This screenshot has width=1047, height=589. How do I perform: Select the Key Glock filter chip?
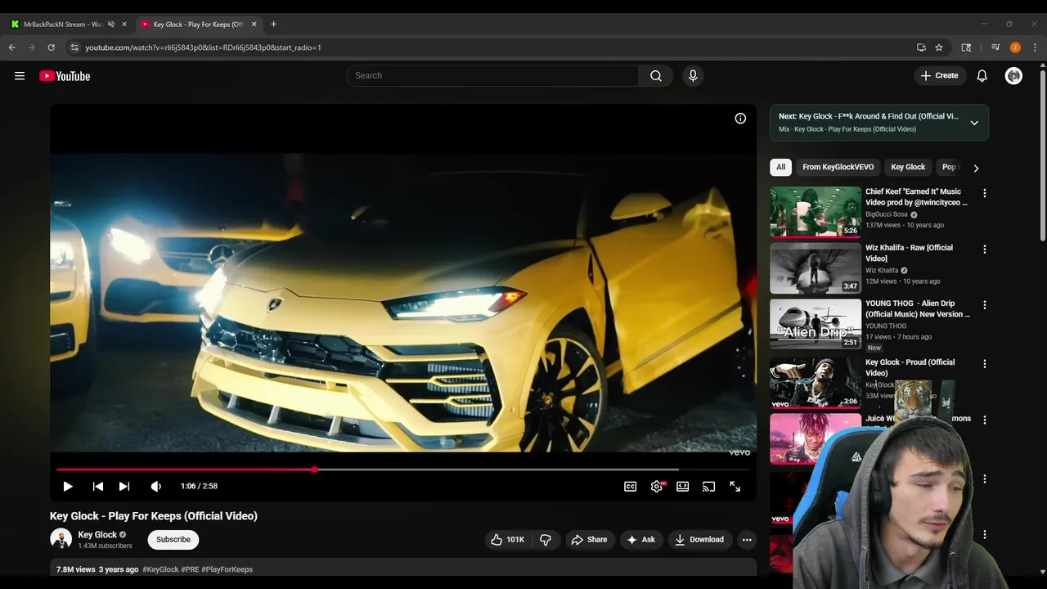908,167
